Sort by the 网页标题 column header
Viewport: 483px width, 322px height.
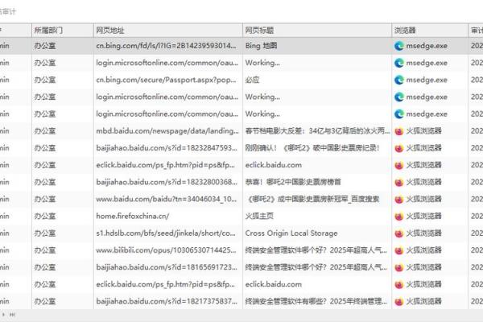point(317,31)
